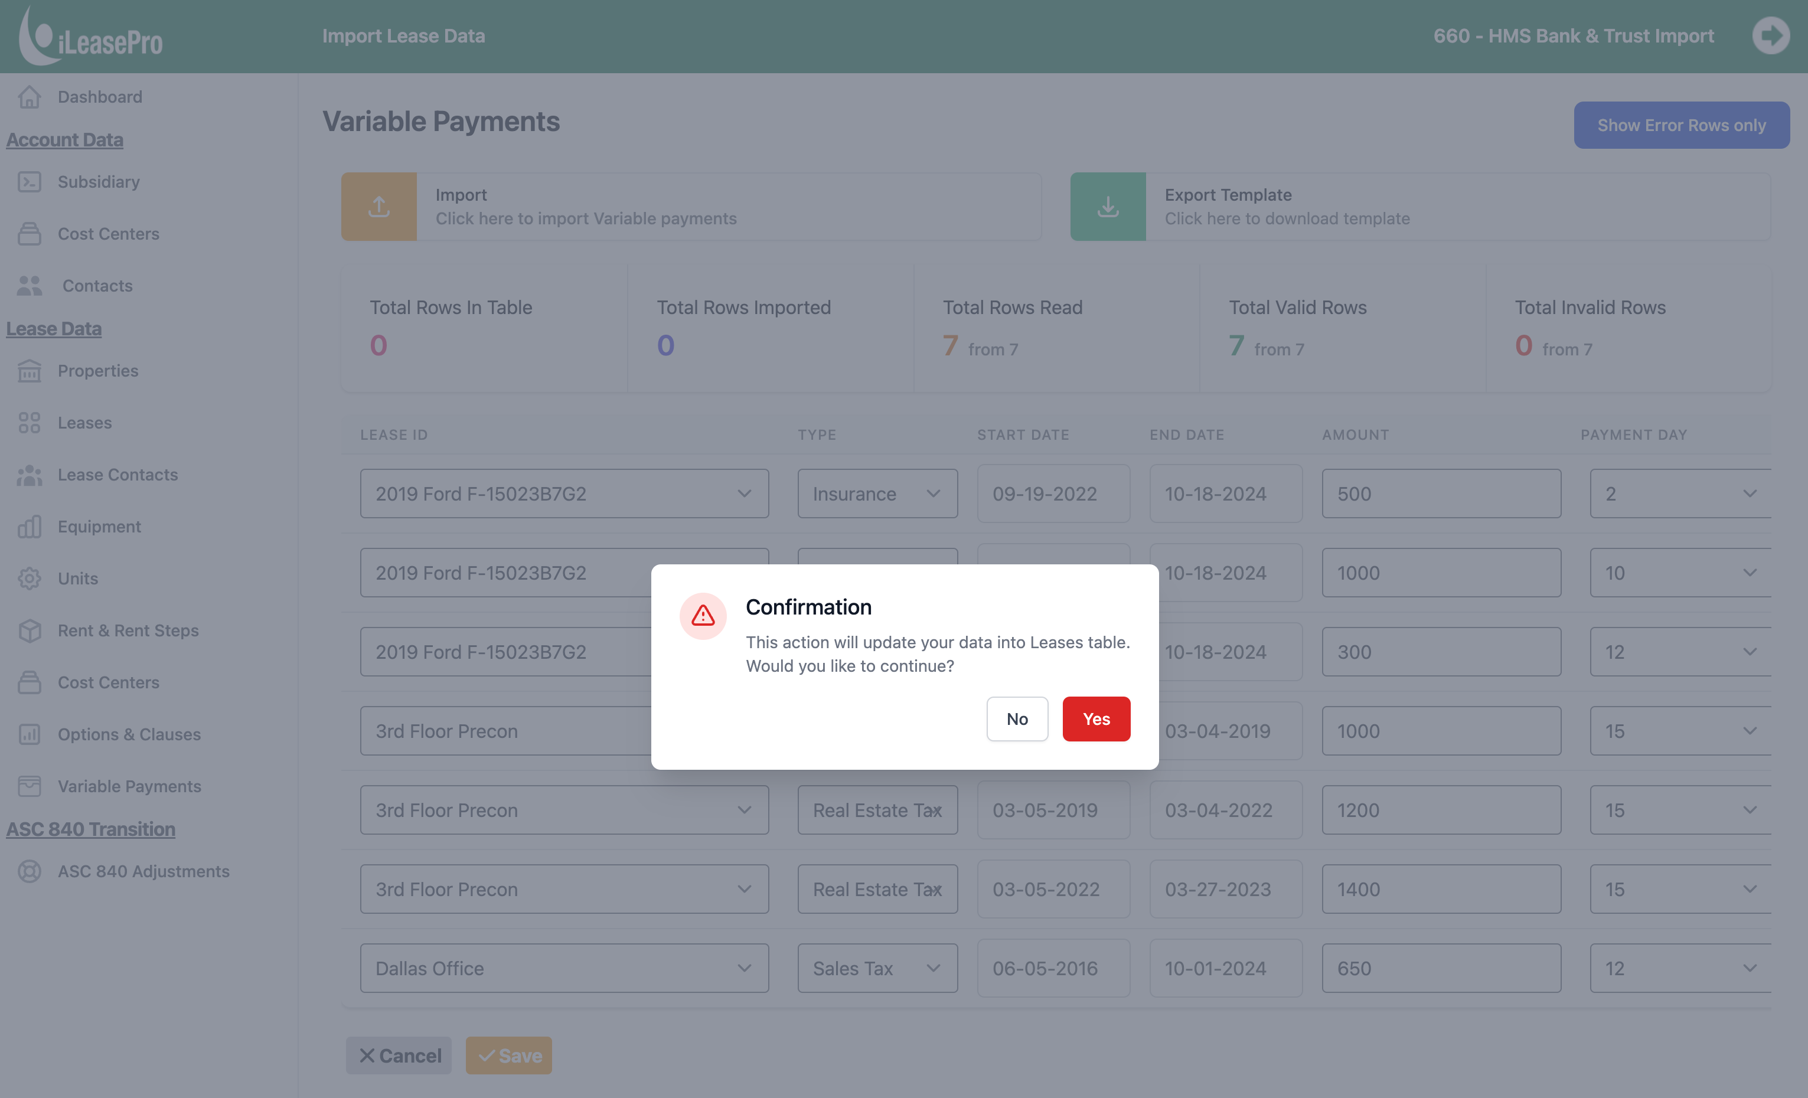The height and width of the screenshot is (1098, 1808).
Task: Click the Subsidiary terminal icon
Action: point(30,182)
